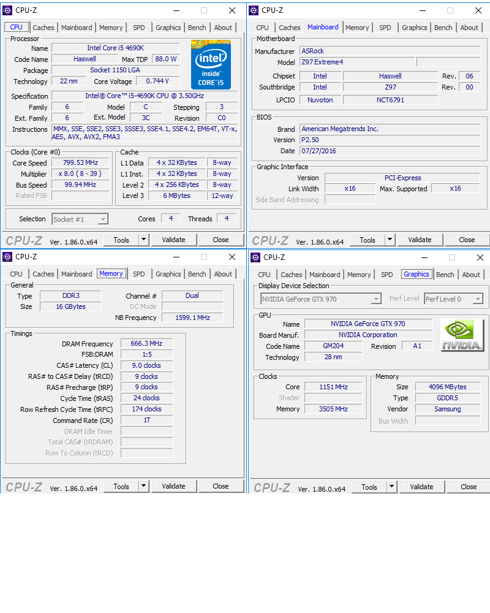The width and height of the screenshot is (490, 613).
Task: Click Validate in the Mainboard window
Action: (x=420, y=240)
